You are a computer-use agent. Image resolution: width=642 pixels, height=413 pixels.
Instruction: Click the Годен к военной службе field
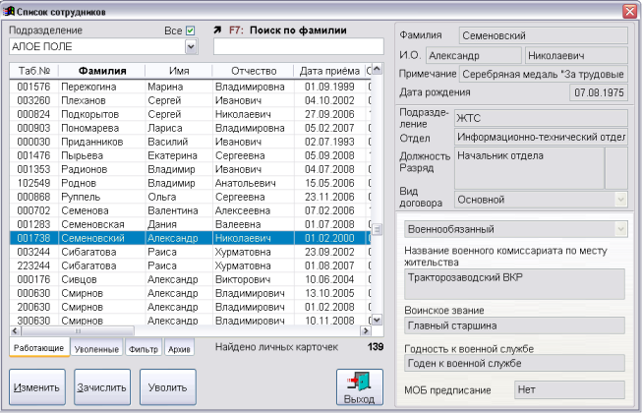click(x=514, y=364)
